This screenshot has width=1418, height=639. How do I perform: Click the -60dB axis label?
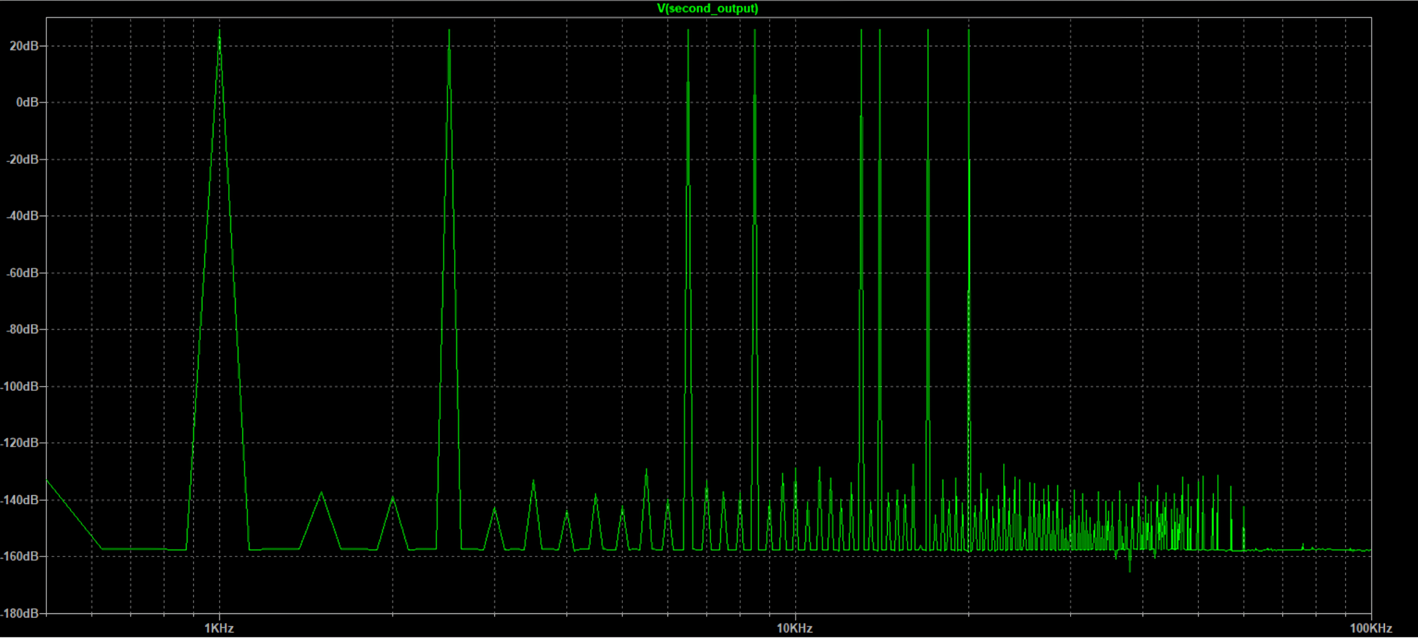pos(23,273)
